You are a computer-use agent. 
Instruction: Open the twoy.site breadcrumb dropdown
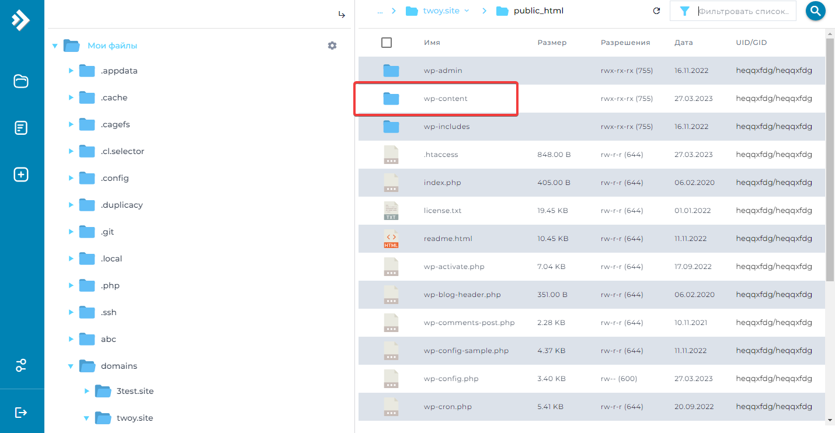coord(467,11)
